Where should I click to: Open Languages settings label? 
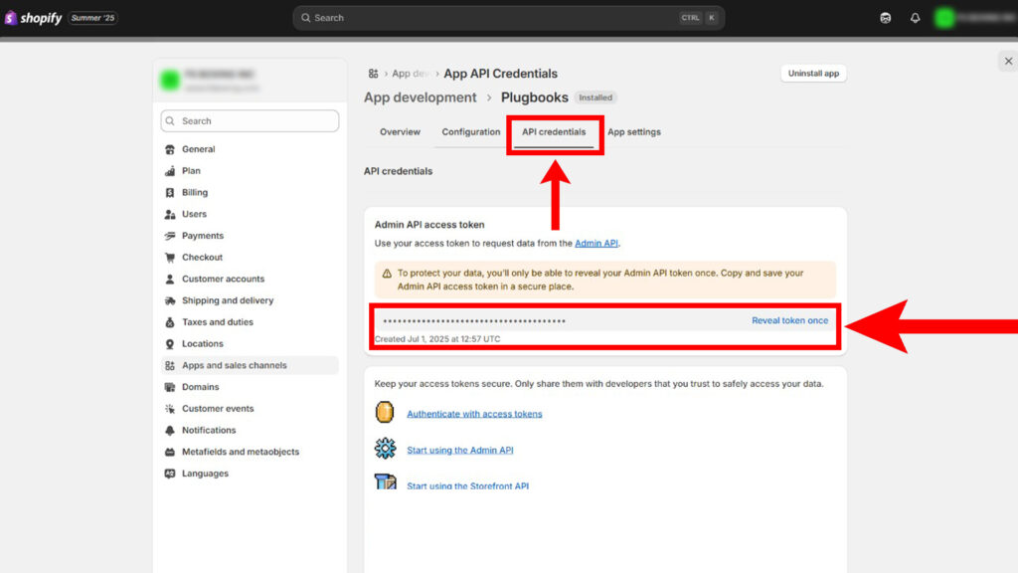point(205,474)
